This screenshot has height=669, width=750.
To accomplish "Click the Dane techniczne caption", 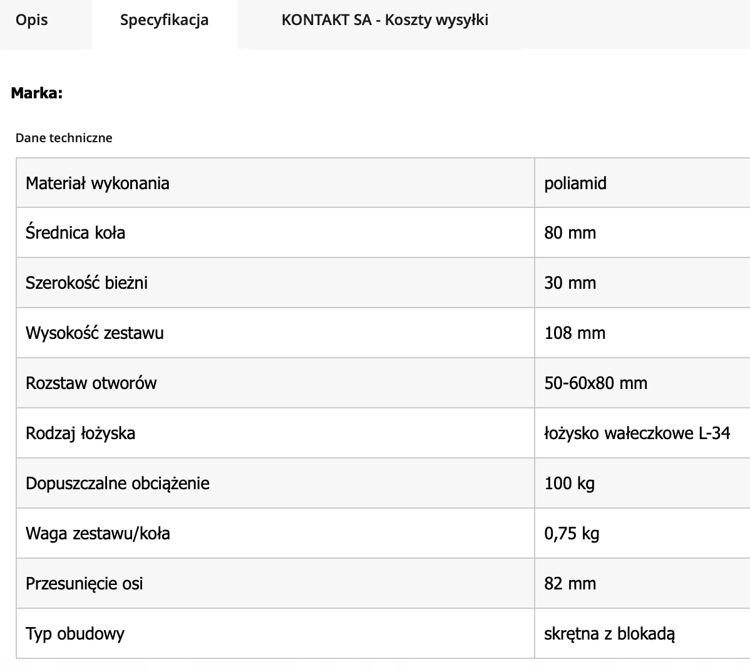I will coord(64,138).
